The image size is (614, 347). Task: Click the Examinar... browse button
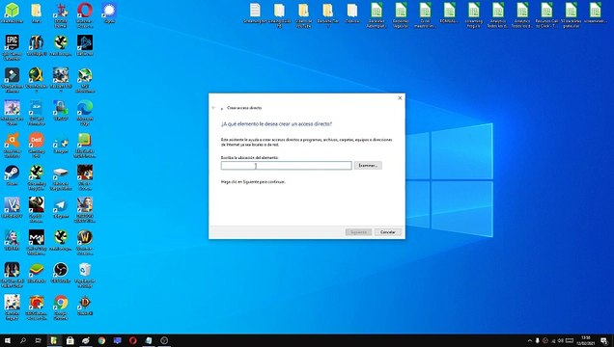[368, 166]
